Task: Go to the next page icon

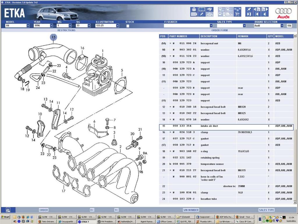Action: tap(265, 9)
